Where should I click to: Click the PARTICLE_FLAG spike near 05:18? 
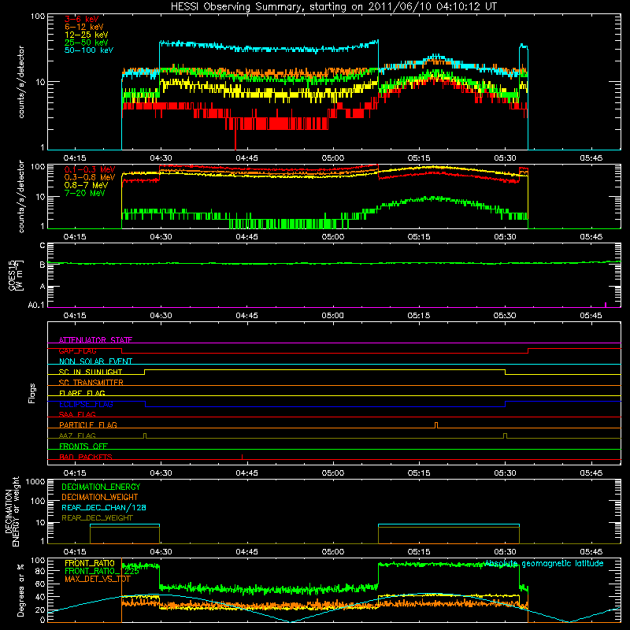point(436,424)
